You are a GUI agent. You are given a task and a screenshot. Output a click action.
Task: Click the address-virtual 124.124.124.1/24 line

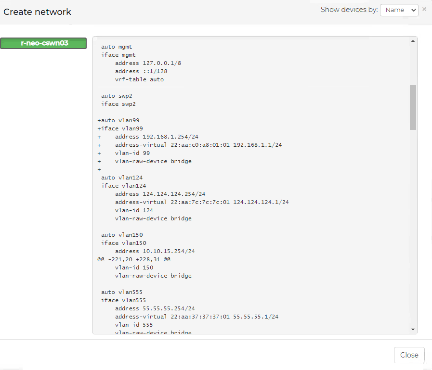click(x=202, y=202)
